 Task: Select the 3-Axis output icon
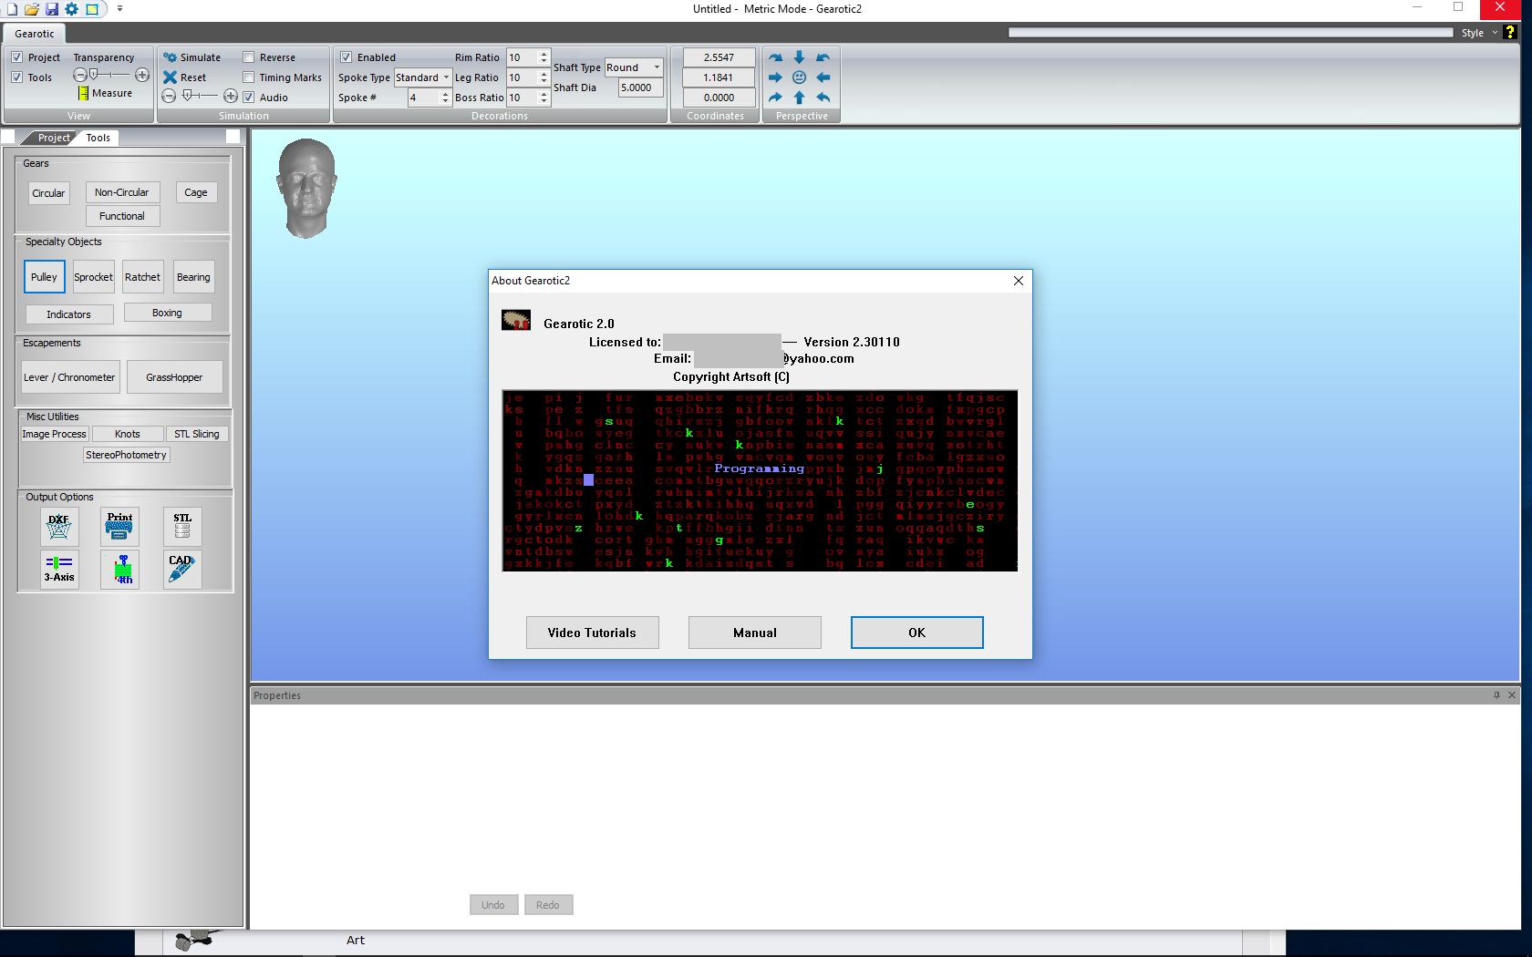59,569
